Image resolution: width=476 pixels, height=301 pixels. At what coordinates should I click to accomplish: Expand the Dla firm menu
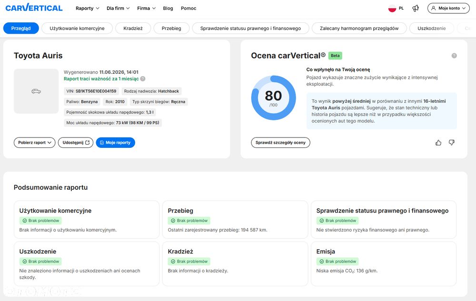[x=118, y=8]
